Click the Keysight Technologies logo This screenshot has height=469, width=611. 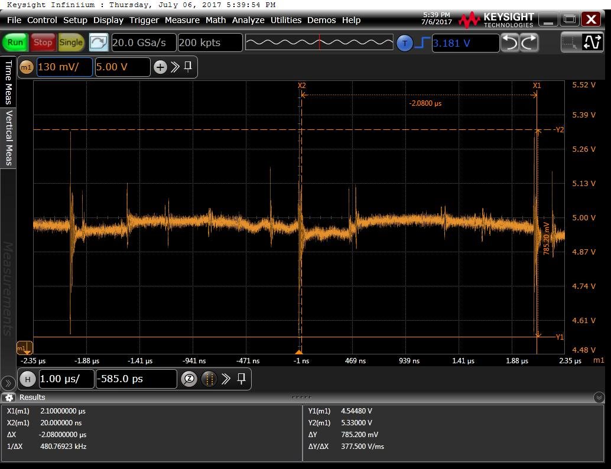[496, 20]
